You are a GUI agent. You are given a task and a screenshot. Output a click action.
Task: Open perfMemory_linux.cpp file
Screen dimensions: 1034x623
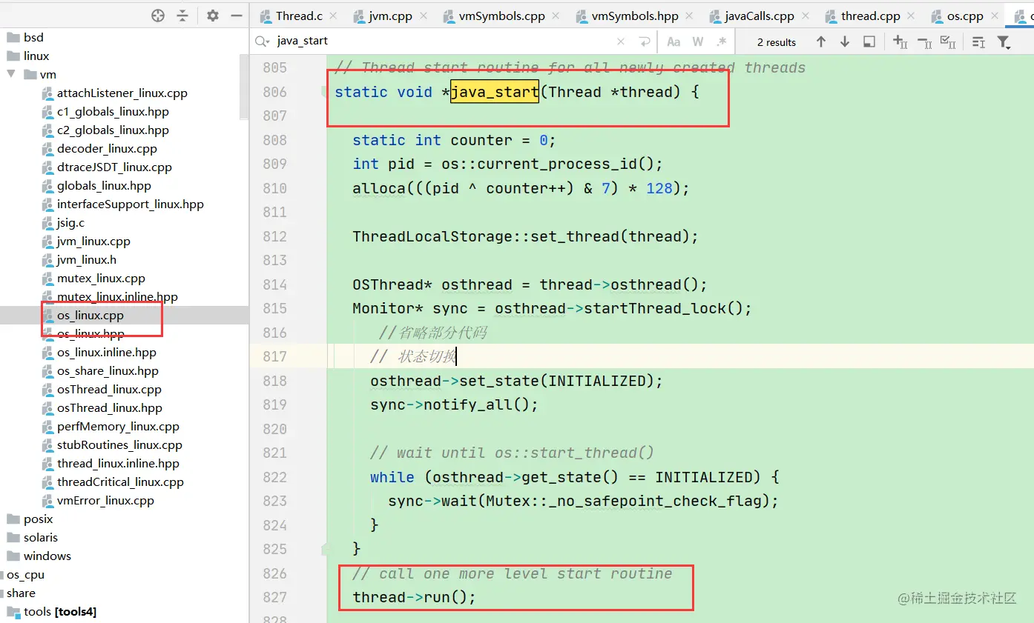tap(118, 426)
